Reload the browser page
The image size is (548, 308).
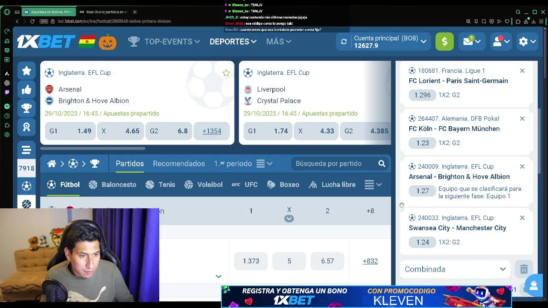(x=32, y=21)
